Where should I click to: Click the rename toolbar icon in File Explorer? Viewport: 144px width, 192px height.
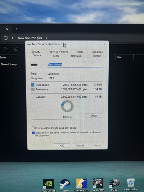pos(16,49)
